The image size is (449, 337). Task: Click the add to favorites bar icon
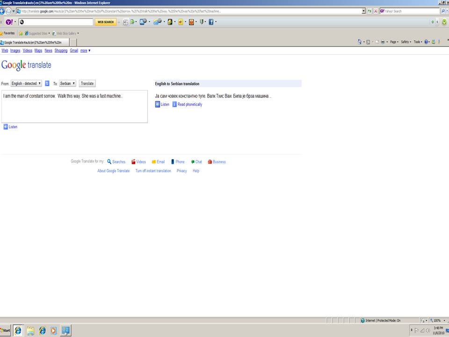pos(21,33)
